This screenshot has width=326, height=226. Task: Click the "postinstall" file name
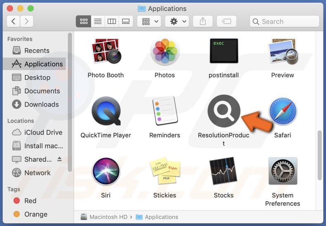pyautogui.click(x=224, y=75)
